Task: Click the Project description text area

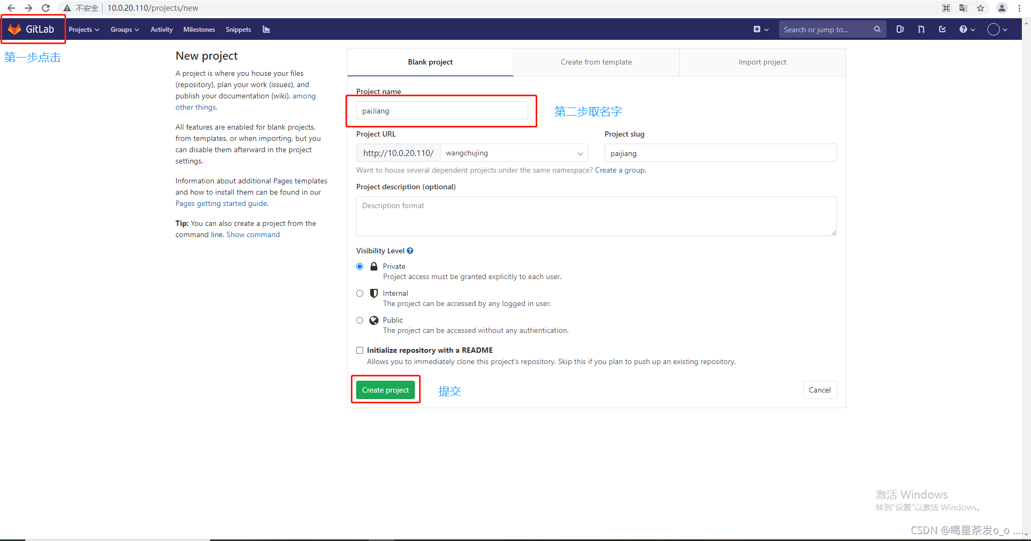Action: point(596,216)
